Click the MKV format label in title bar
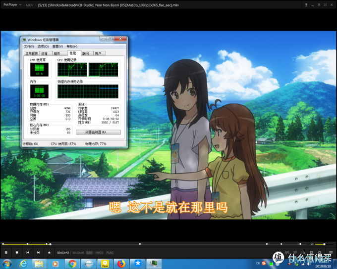 [29, 5]
